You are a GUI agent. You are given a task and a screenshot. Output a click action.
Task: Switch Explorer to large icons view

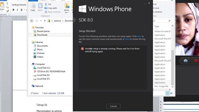(171, 93)
